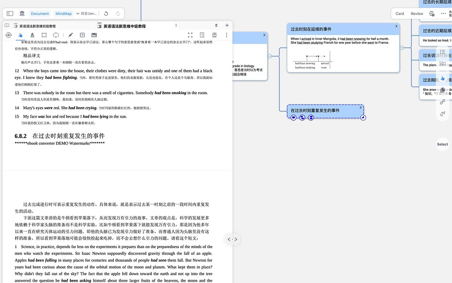Switch to the MindMap tab
The image size is (452, 283).
coord(63,13)
